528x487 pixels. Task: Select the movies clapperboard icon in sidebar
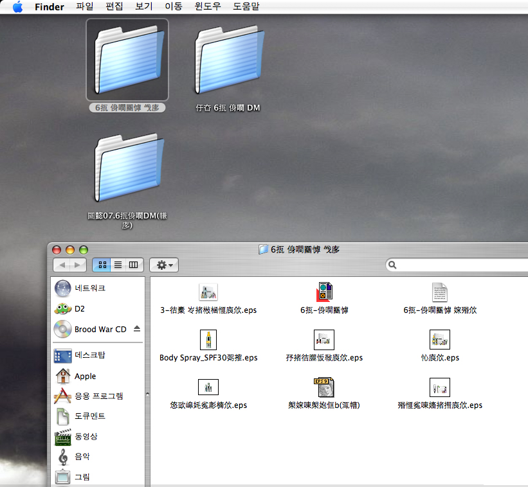click(63, 437)
